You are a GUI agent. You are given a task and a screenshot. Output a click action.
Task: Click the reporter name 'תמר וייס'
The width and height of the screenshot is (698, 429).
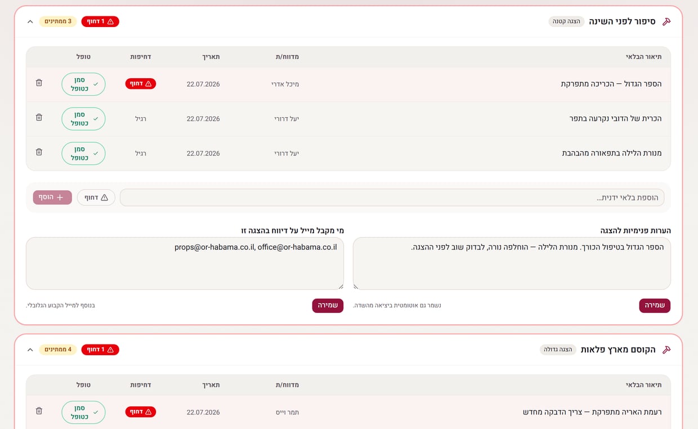click(287, 413)
